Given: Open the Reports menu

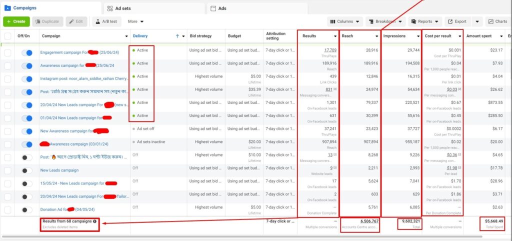Looking at the screenshot, I should (425, 21).
